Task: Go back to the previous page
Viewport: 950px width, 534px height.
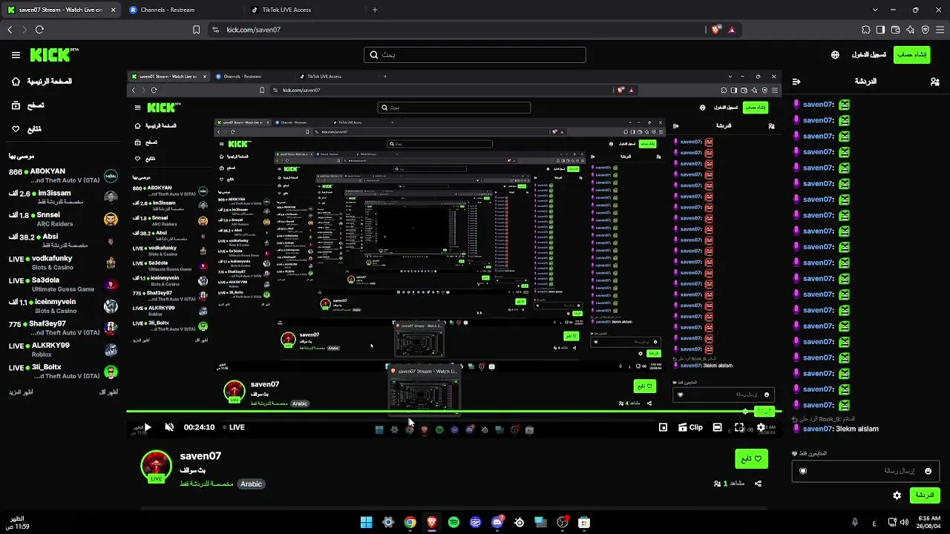Action: (10, 30)
